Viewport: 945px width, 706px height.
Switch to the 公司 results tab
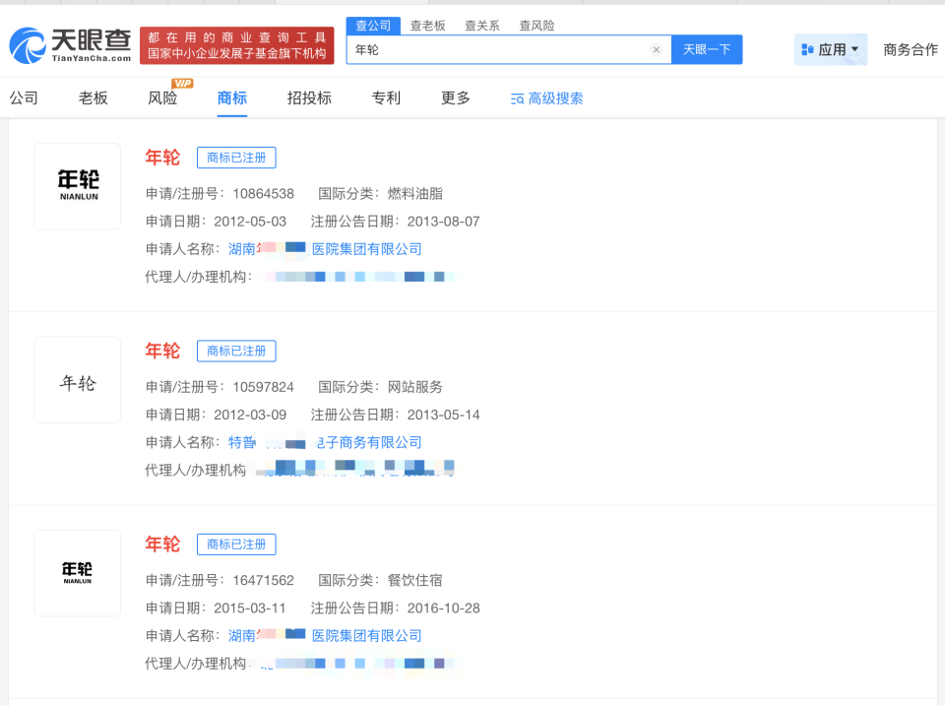click(x=24, y=97)
